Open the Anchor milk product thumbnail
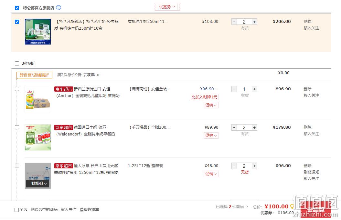Screen dimensions: 341x220 38,99
